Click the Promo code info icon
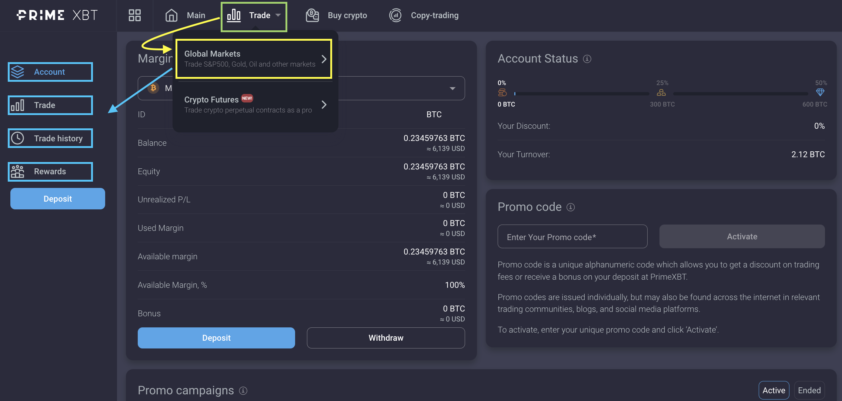This screenshot has width=842, height=401. click(x=571, y=207)
